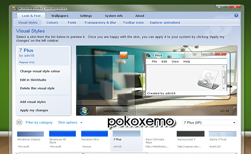
Task: Click 'Created by adni18' status bar text
Action: (161, 93)
